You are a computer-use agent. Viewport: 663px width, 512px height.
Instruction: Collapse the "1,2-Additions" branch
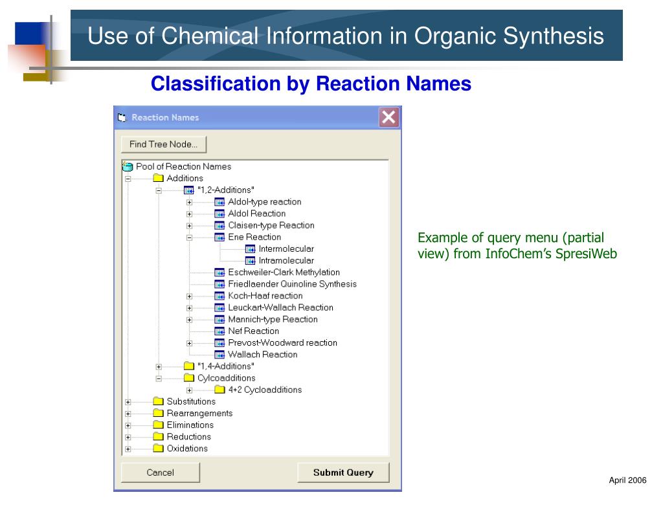(x=159, y=191)
